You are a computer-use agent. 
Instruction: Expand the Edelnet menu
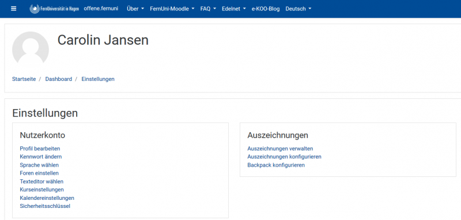(234, 9)
